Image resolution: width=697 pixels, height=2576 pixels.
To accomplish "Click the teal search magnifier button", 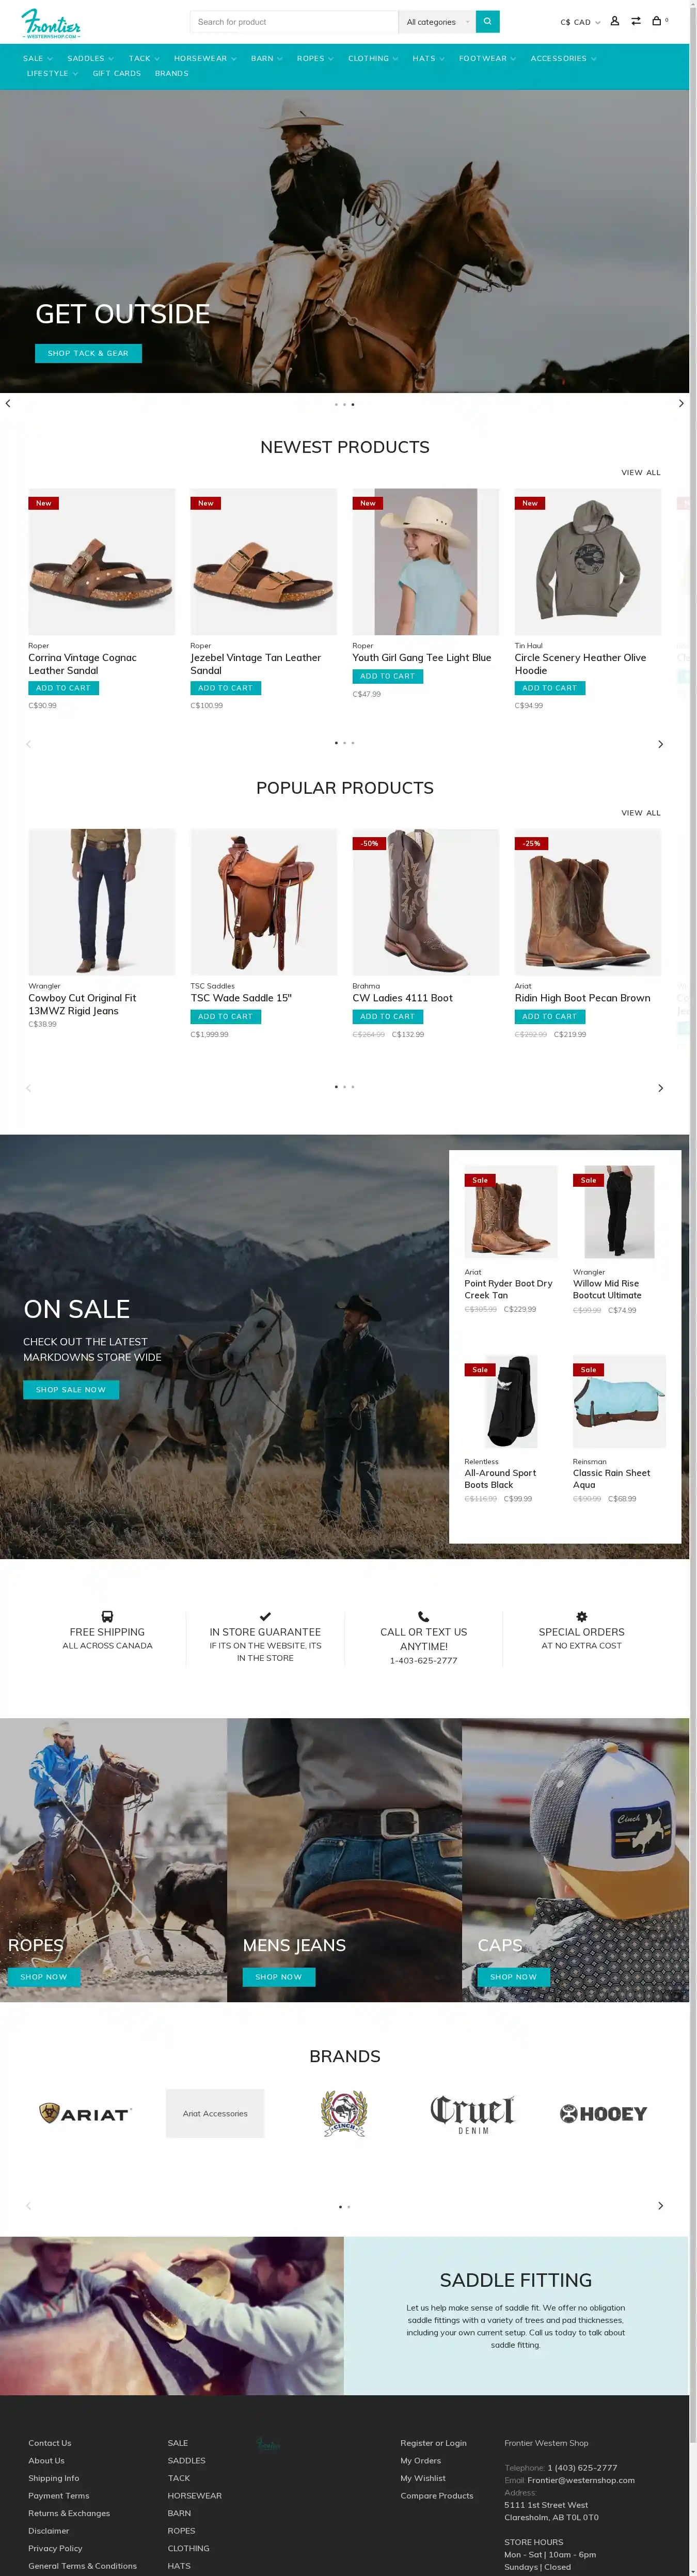I will [487, 22].
